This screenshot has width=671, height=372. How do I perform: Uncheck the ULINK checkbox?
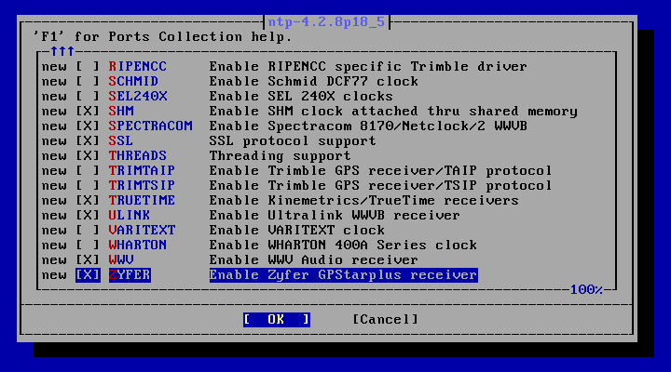pos(88,216)
